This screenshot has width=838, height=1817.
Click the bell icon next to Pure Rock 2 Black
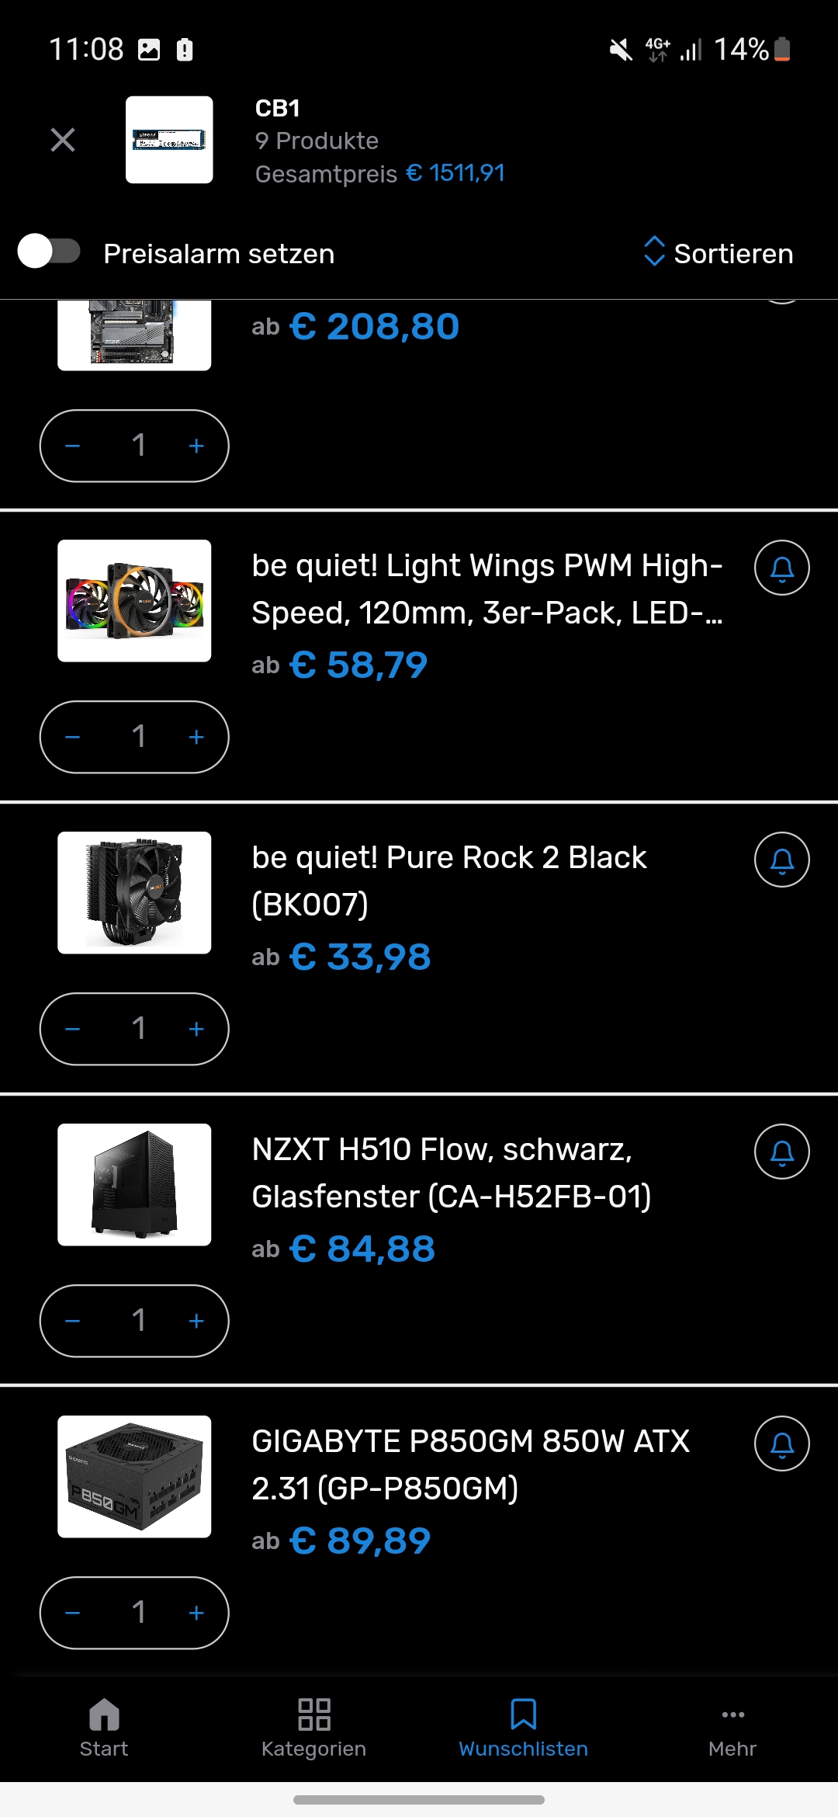coord(781,859)
